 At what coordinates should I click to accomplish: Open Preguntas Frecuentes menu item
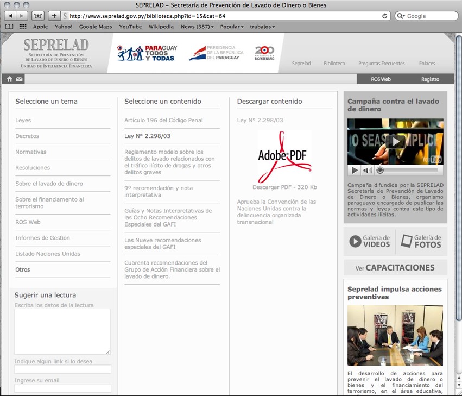[x=381, y=64]
